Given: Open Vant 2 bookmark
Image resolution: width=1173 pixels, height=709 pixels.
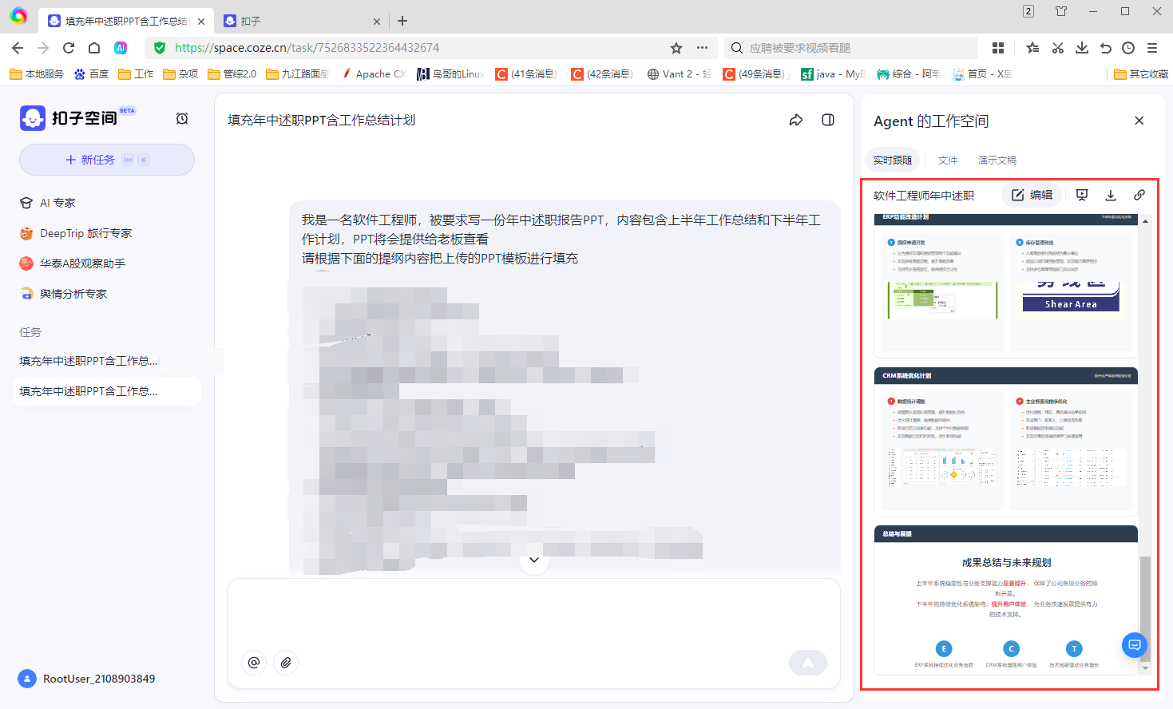Looking at the screenshot, I should coord(679,74).
